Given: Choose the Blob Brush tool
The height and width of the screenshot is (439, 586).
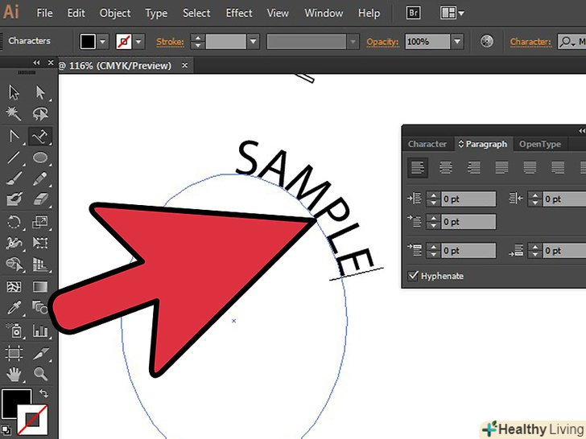Looking at the screenshot, I should coord(14,199).
